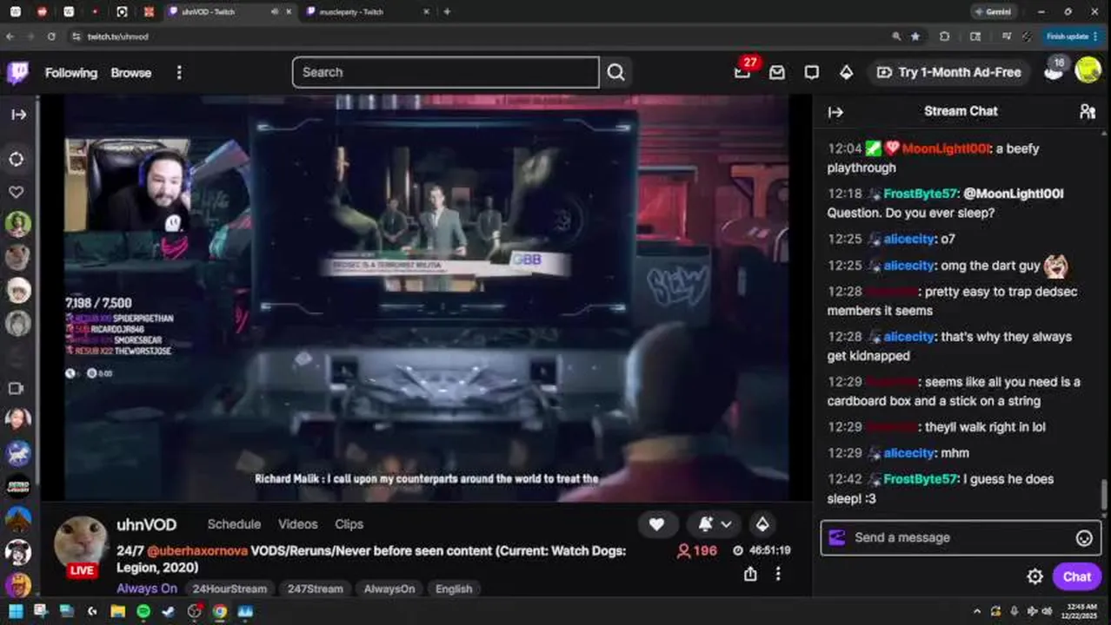Screen dimensions: 1111x625
Task: Open the zoom magnifier in address bar
Action: (896, 36)
